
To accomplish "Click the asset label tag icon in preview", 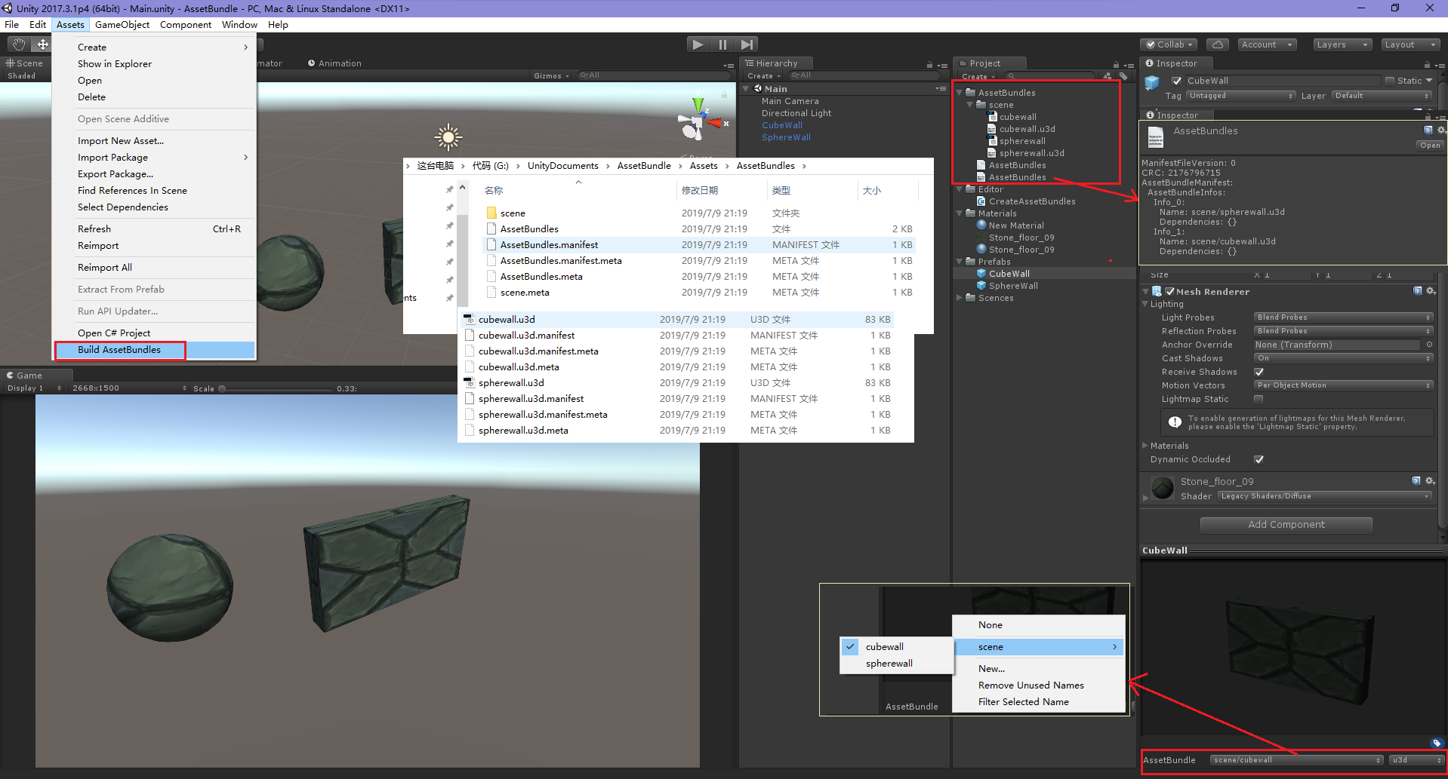I will tap(1437, 743).
